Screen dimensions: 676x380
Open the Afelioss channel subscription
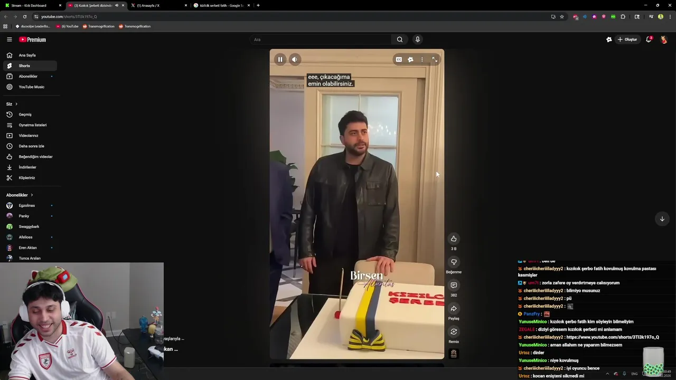30,237
